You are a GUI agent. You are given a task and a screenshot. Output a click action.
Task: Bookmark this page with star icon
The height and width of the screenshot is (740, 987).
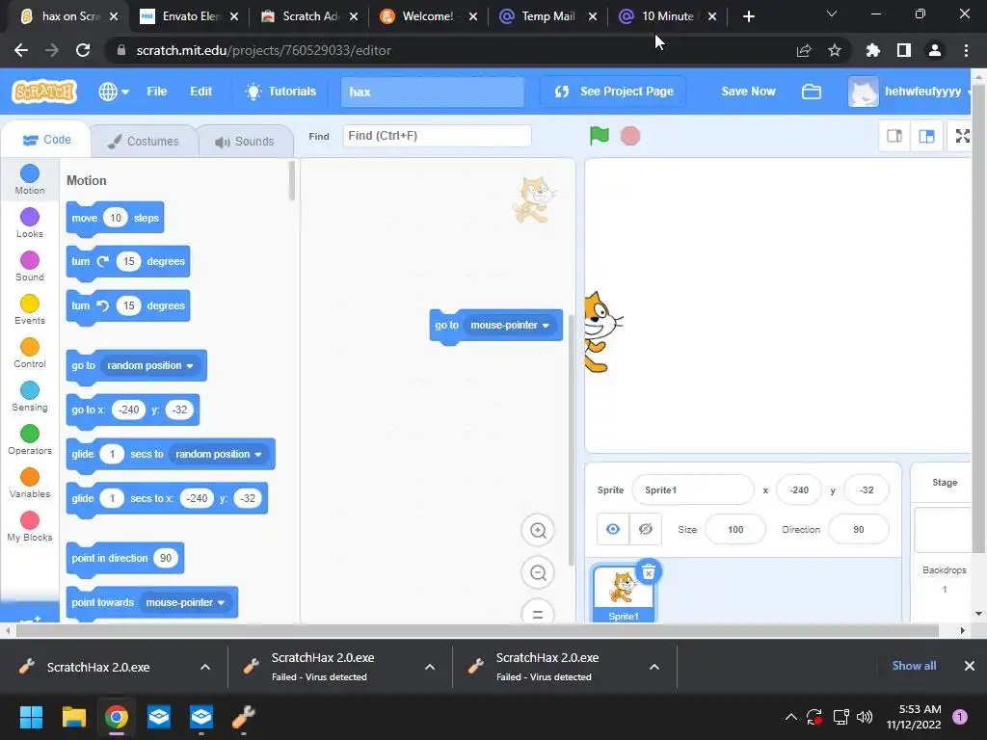tap(835, 50)
